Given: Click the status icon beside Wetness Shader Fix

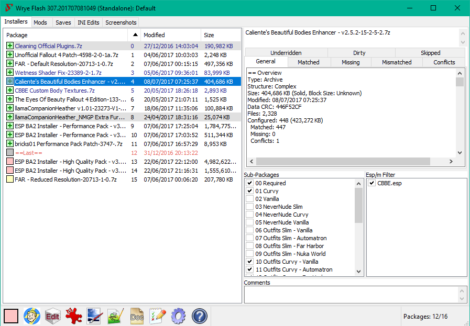Looking at the screenshot, I should click(x=10, y=72).
